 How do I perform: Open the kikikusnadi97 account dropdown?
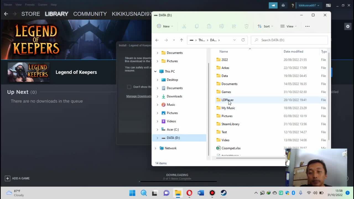(309, 5)
